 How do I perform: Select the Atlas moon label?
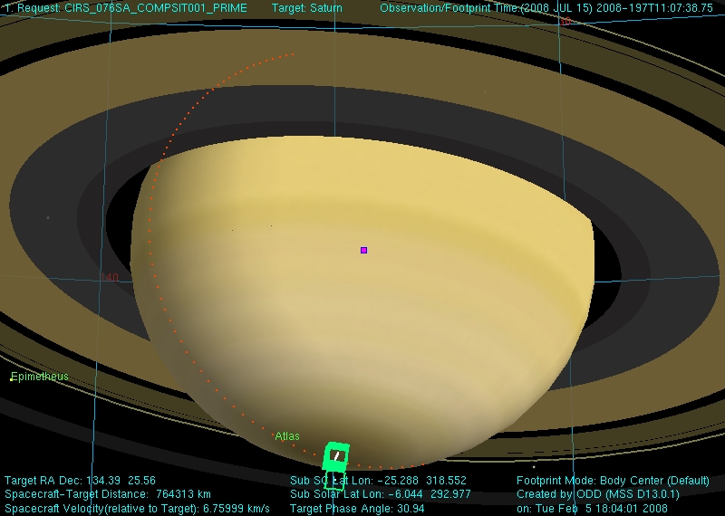pyautogui.click(x=287, y=436)
